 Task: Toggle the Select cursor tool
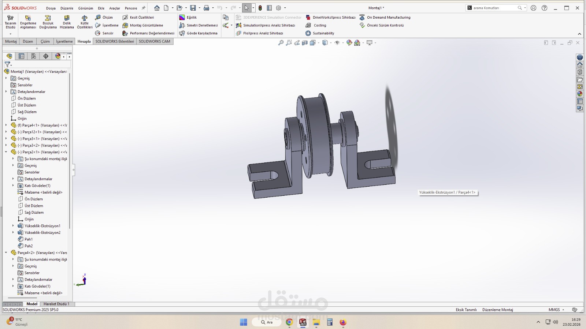(x=246, y=8)
